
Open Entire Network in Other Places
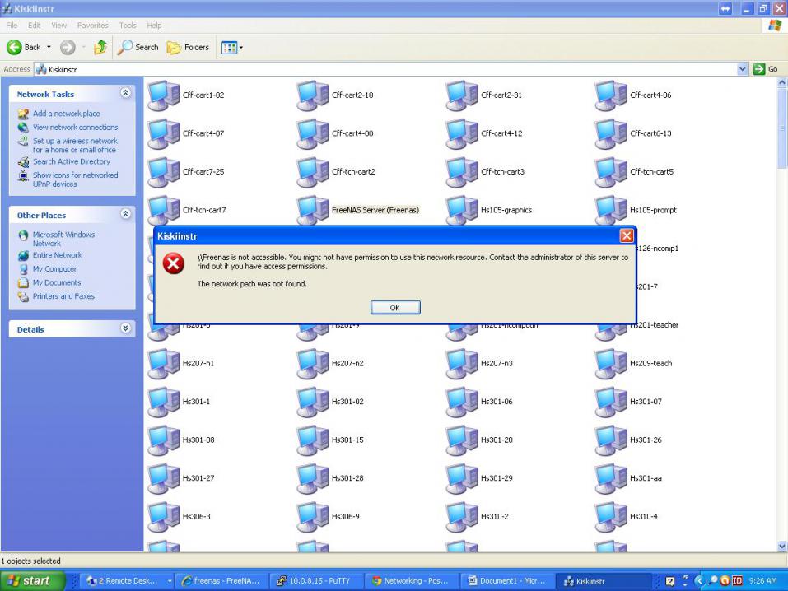58,255
